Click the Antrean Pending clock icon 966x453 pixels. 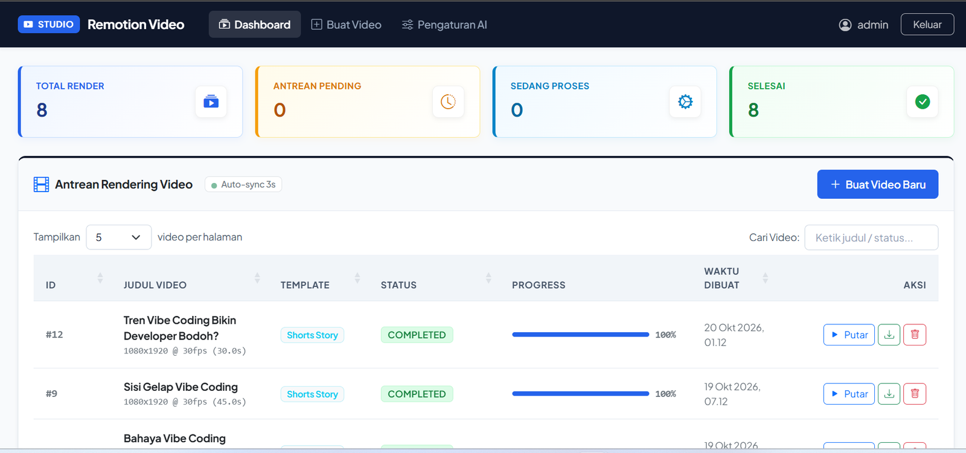point(448,101)
